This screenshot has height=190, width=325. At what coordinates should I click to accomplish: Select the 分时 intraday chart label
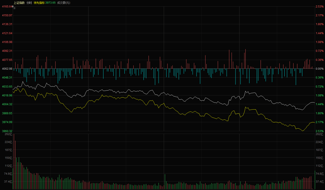pyautogui.click(x=29, y=3)
